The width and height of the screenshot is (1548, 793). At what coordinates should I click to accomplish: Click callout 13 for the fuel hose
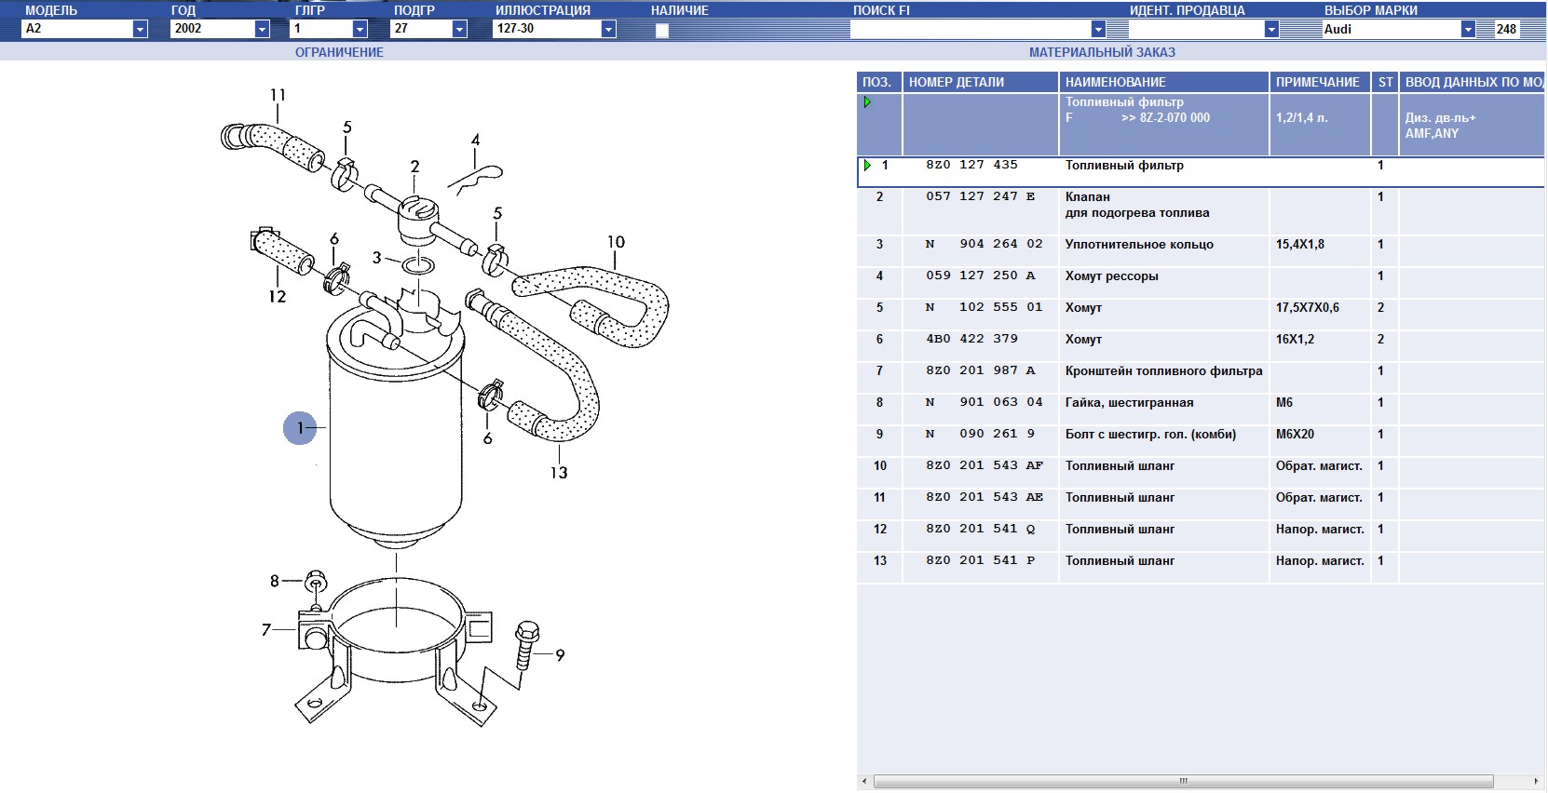[559, 473]
